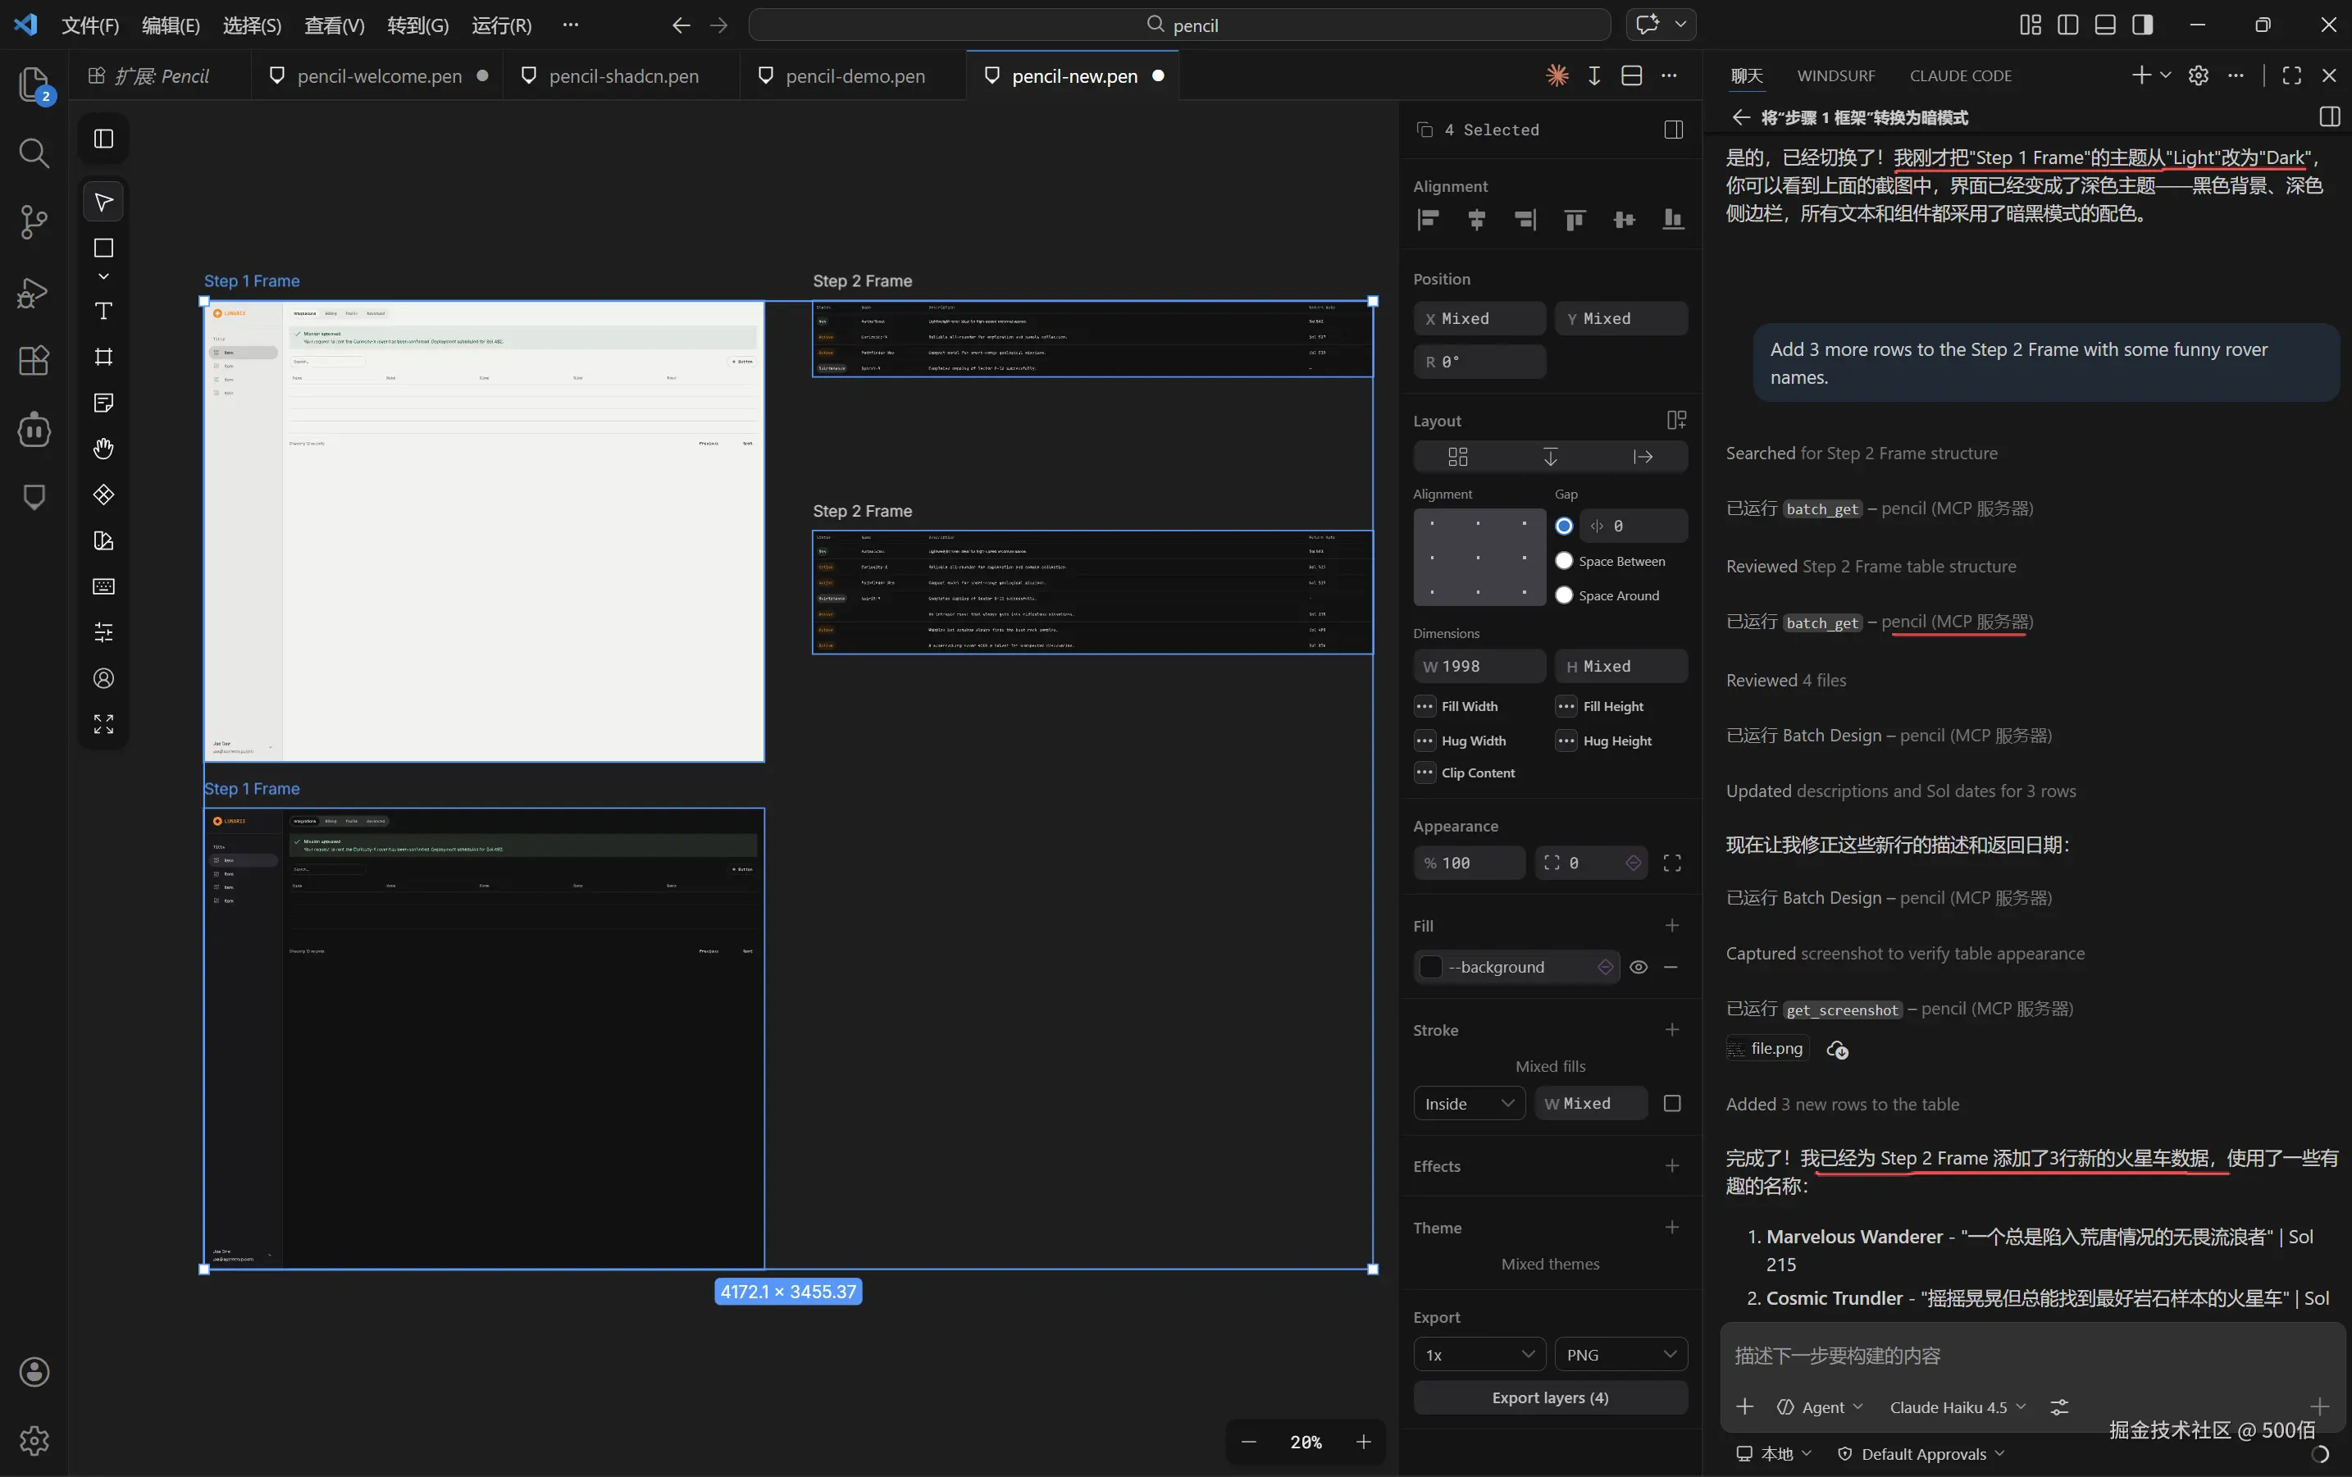The width and height of the screenshot is (2352, 1477).
Task: Open the stroke position Inside dropdown
Action: [x=1468, y=1104]
